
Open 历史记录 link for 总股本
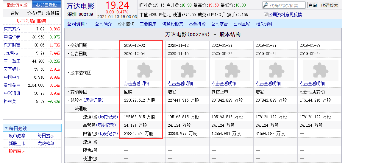pos(94,100)
